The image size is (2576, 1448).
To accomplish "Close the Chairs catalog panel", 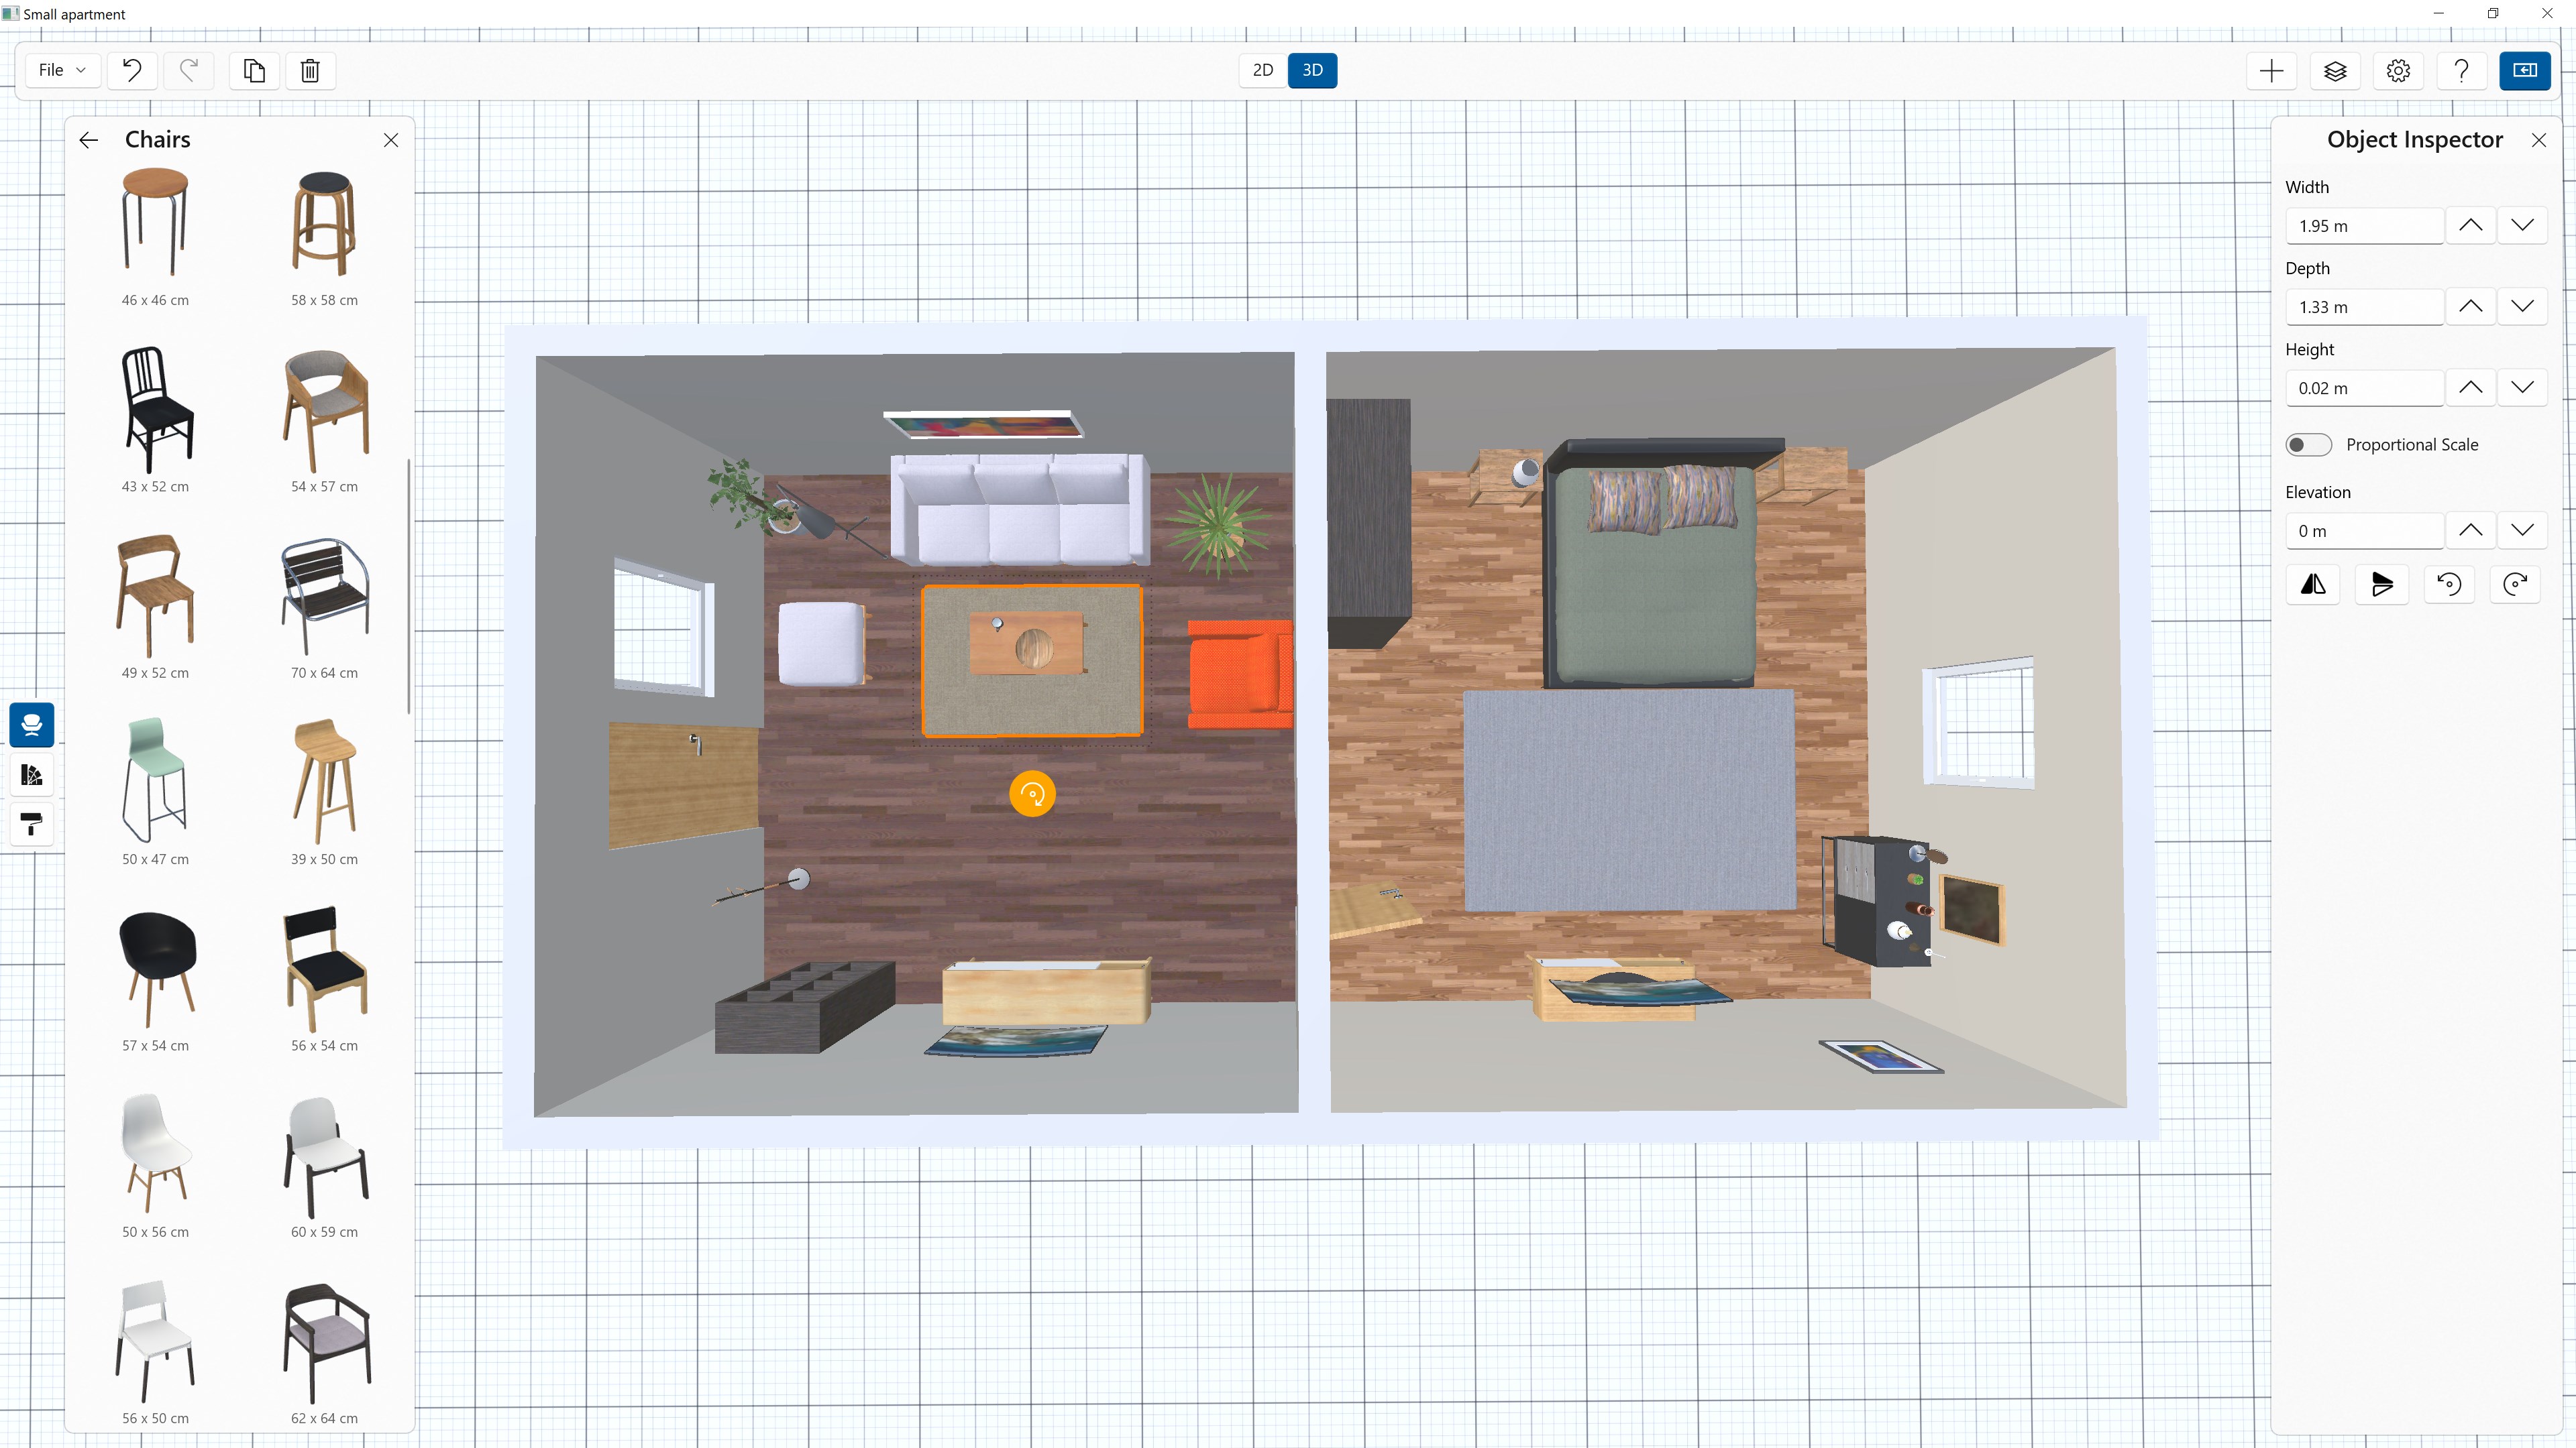I will pyautogui.click(x=391, y=140).
